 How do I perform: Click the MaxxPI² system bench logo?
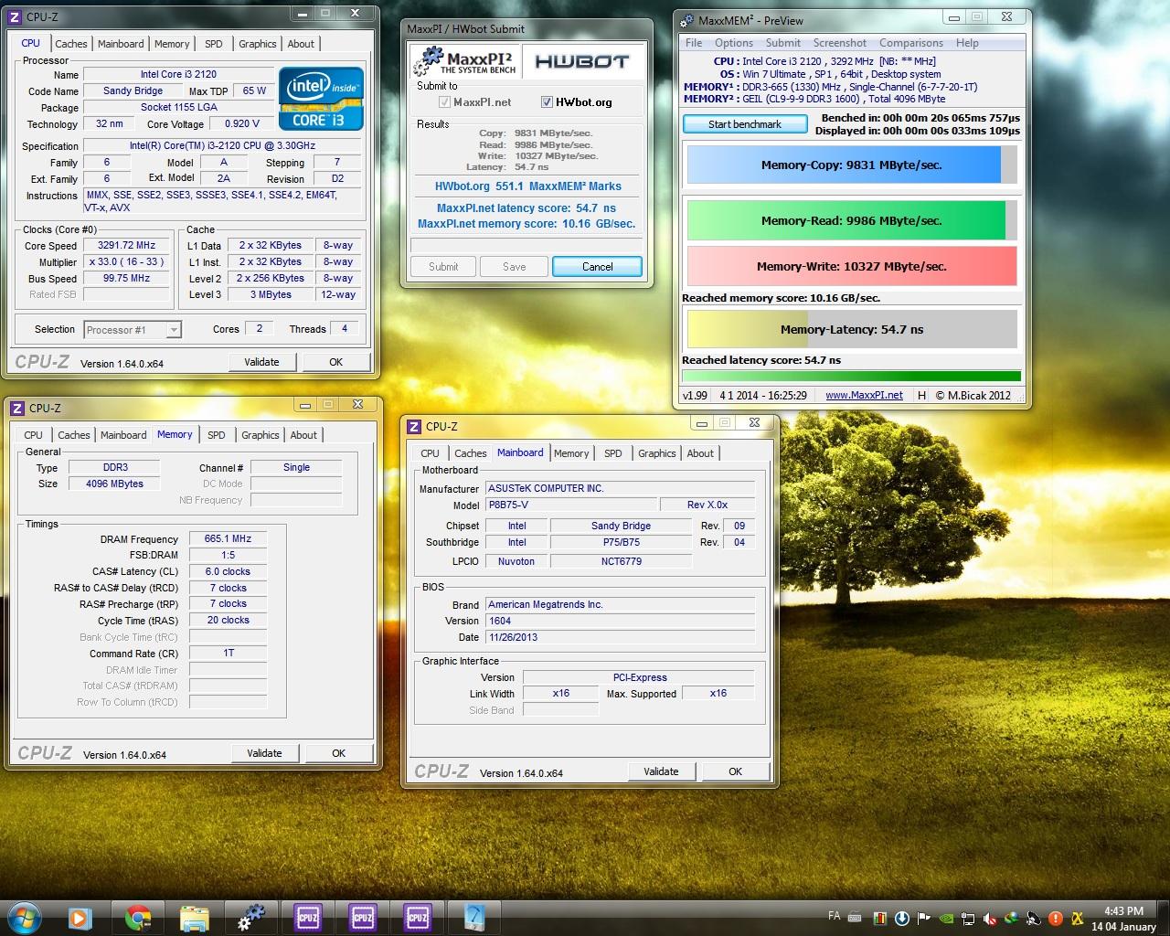tap(464, 62)
